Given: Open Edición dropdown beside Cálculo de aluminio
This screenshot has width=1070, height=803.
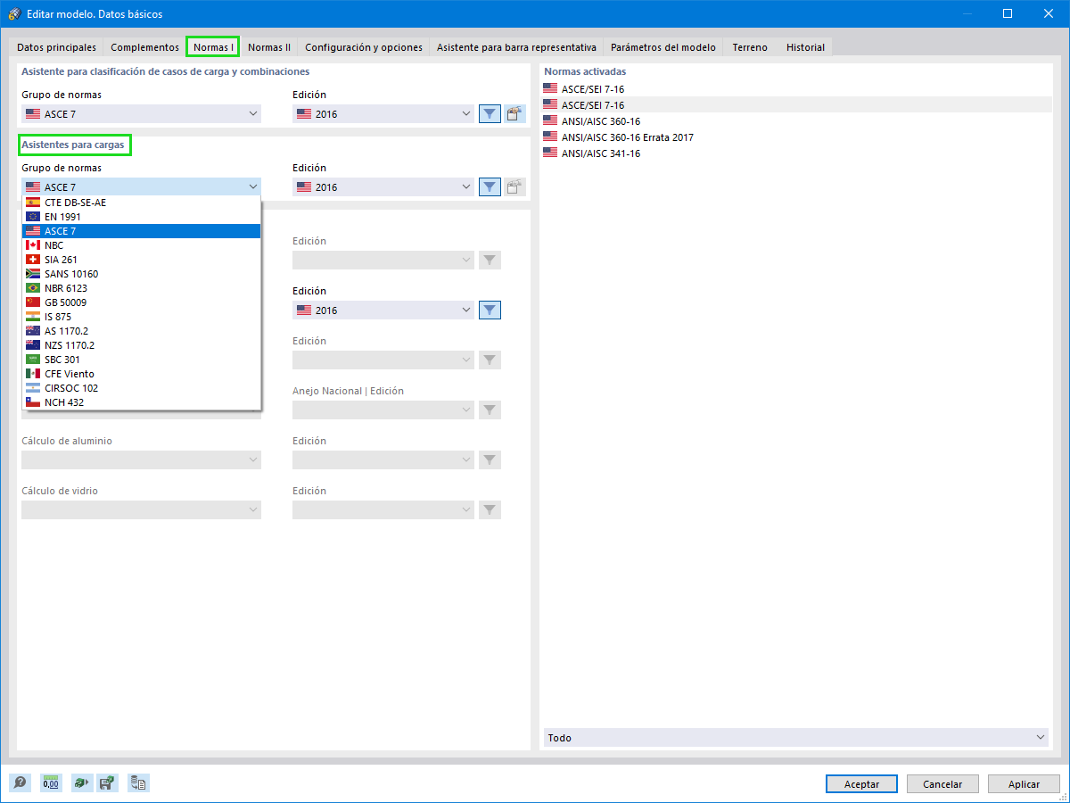Looking at the screenshot, I should (383, 459).
